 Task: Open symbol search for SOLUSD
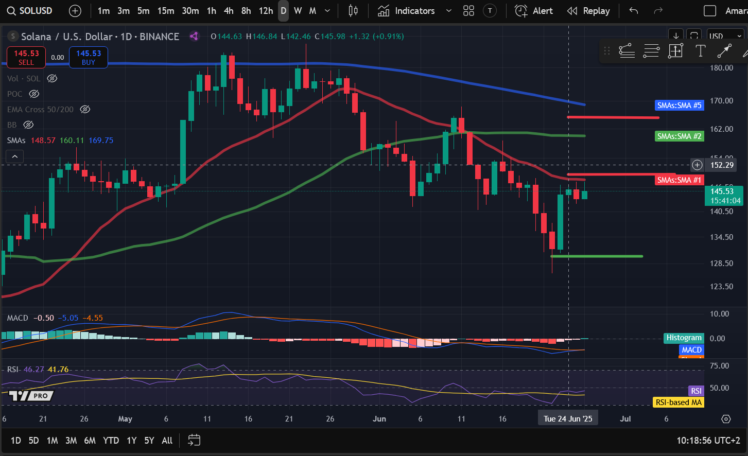30,11
